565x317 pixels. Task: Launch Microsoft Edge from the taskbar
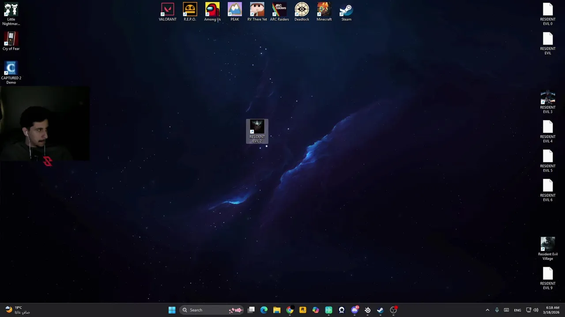coord(264,310)
